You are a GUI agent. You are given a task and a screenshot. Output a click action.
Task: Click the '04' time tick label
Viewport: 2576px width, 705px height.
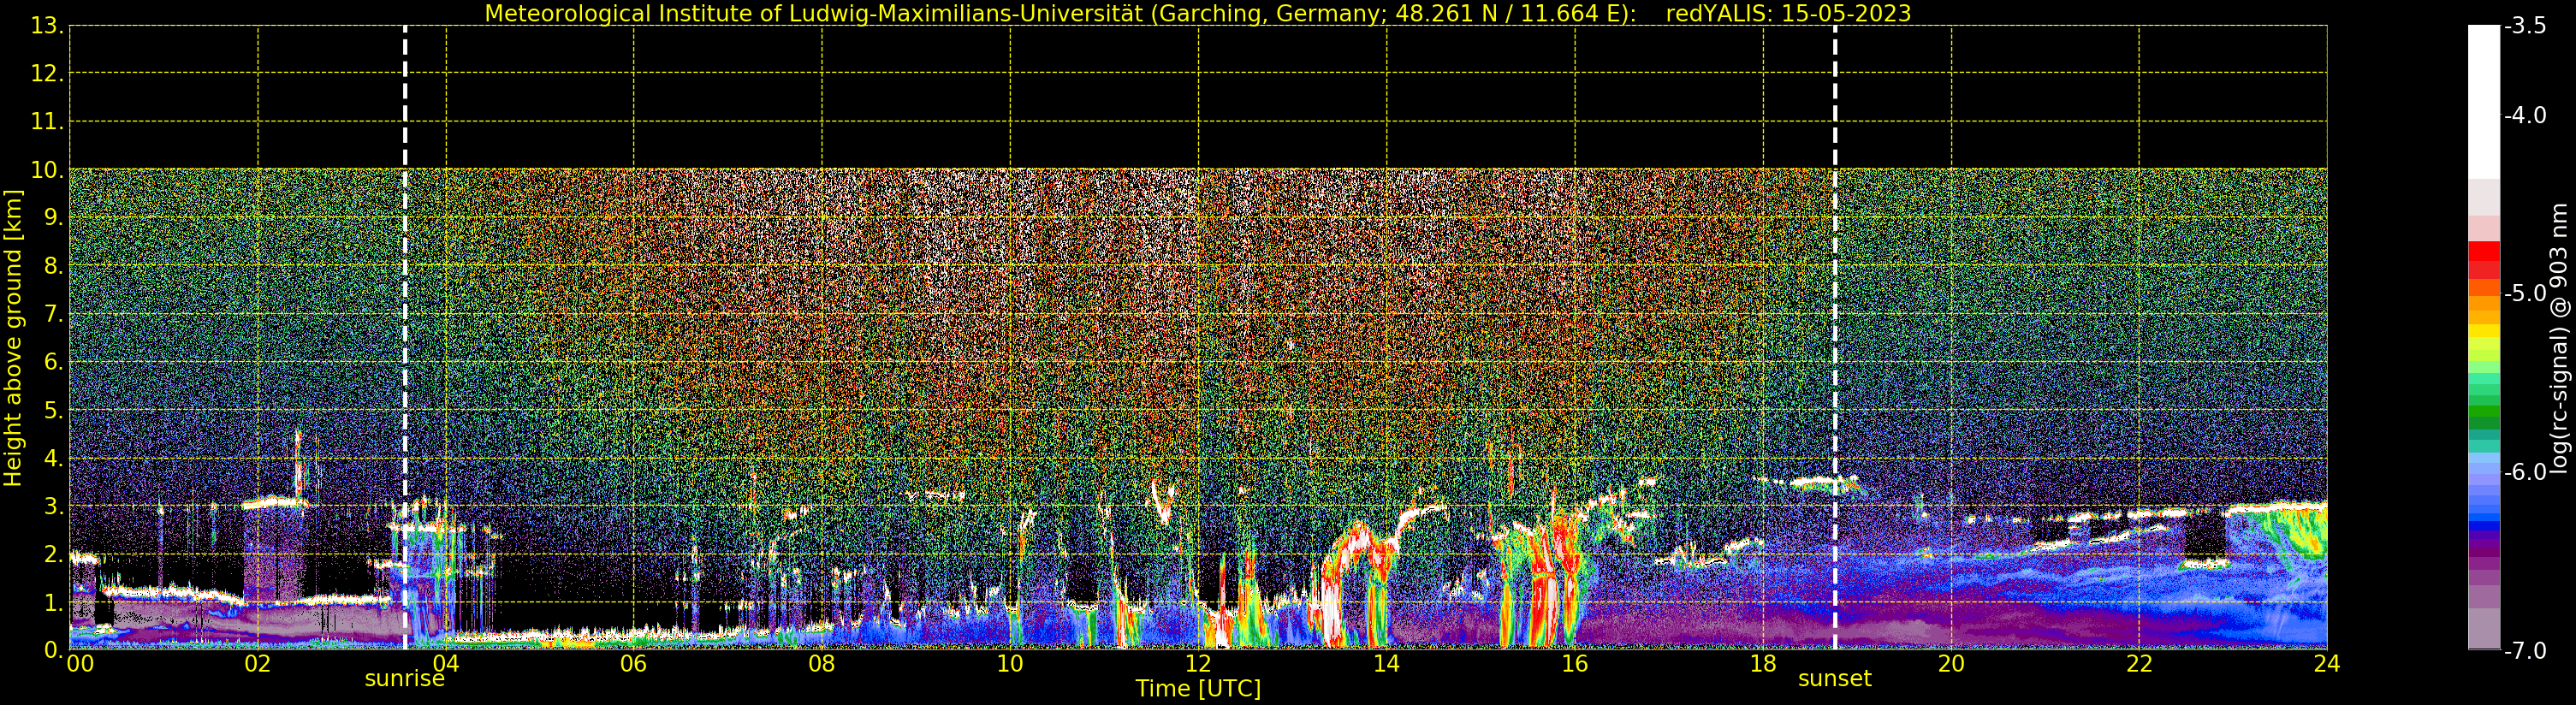pos(445,663)
